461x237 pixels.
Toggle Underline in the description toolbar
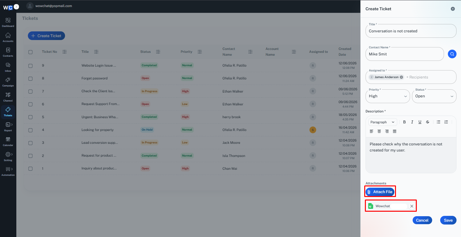pos(420,122)
